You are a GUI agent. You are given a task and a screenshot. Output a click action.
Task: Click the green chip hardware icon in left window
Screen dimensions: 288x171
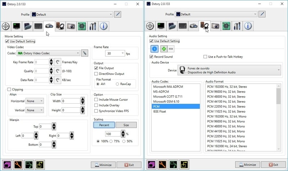click(x=82, y=26)
